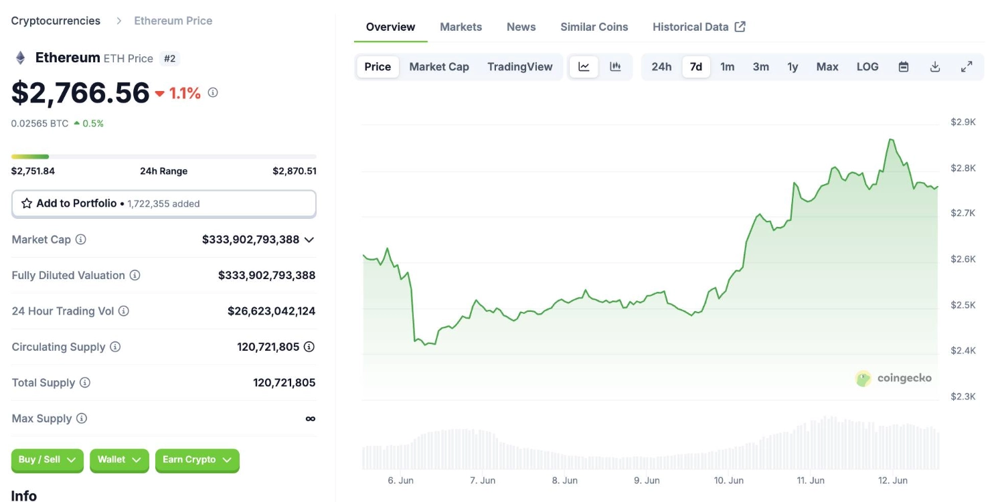Click the 24h Range progress bar
The height and width of the screenshot is (502, 990).
[164, 157]
